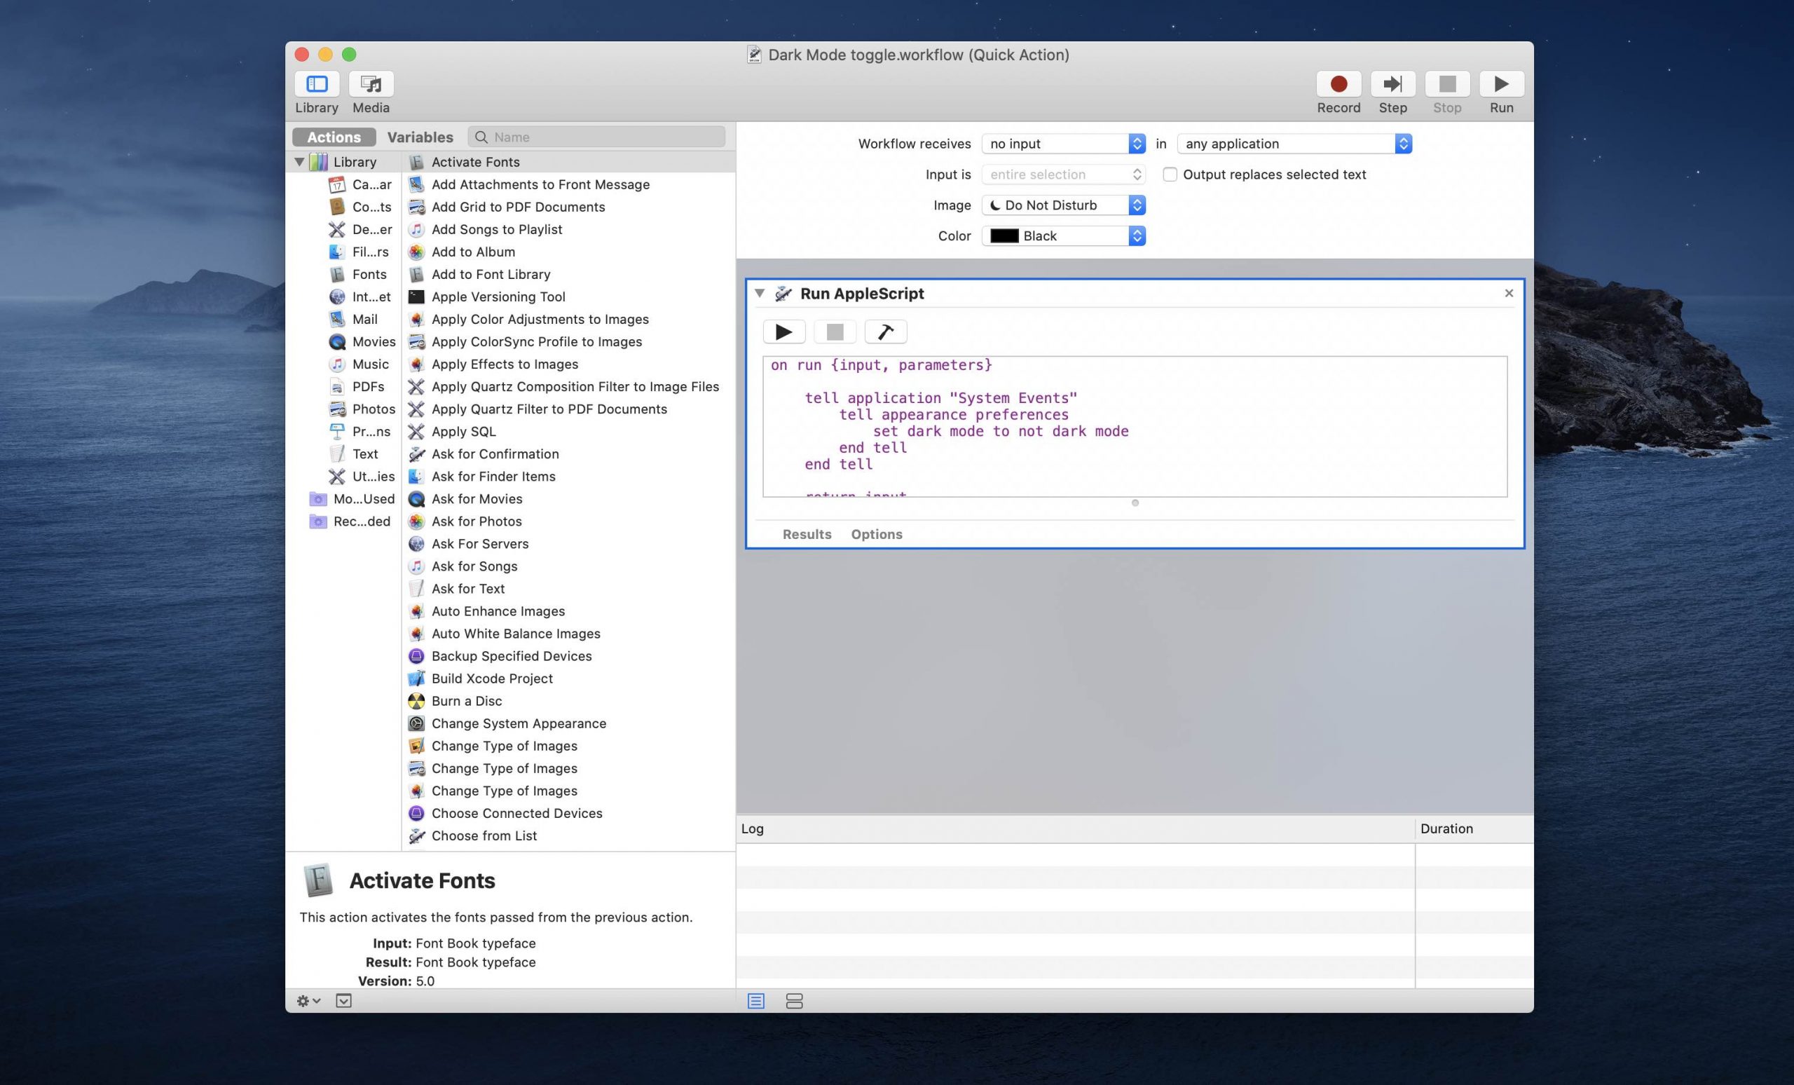Open the Options tab of Run AppleScript
This screenshot has width=1794, height=1085.
tap(877, 534)
